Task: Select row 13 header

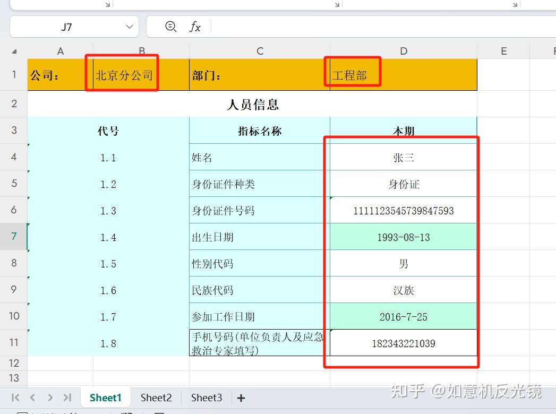Action: tap(14, 378)
